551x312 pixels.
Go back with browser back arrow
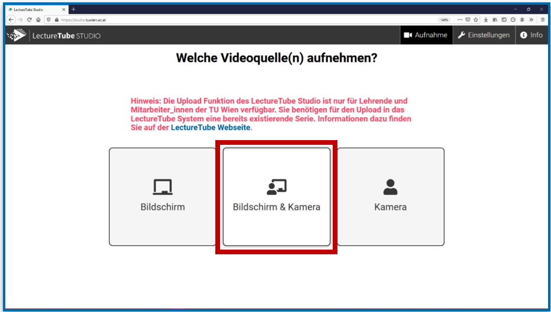coord(11,20)
